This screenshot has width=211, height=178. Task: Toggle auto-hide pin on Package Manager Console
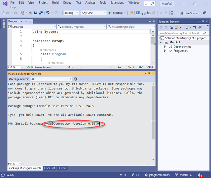pos(149,73)
